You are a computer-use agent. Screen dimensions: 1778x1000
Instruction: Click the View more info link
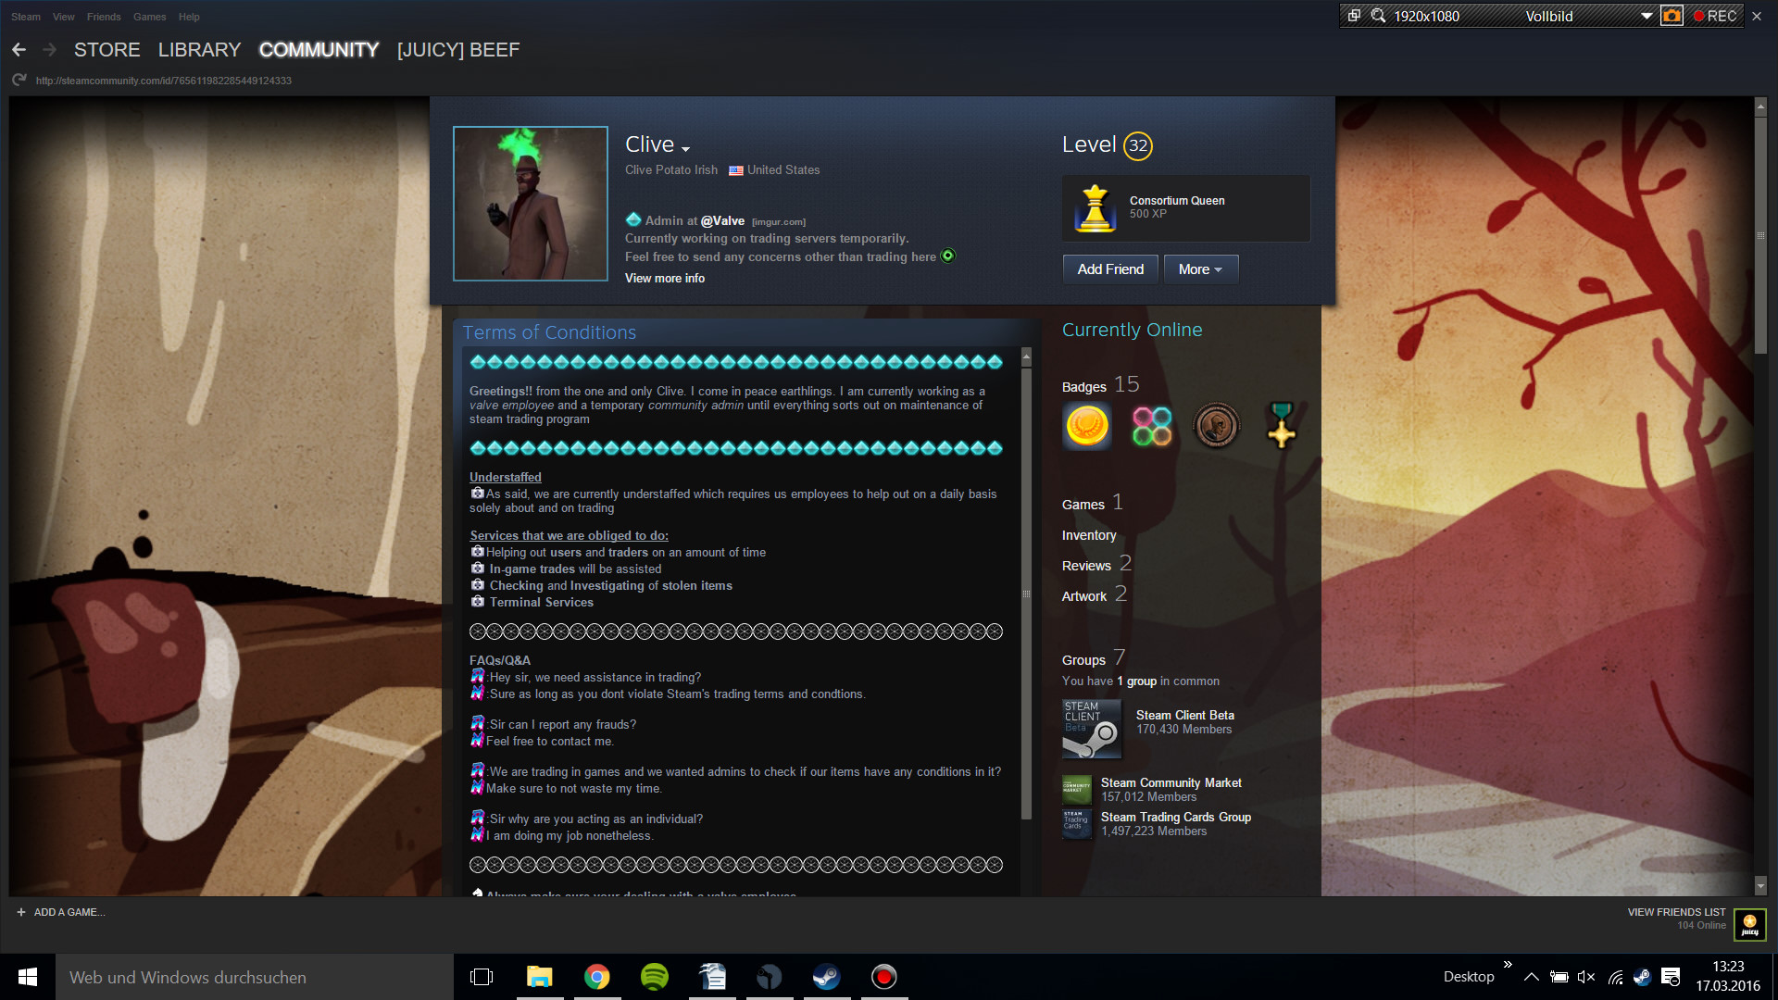pyautogui.click(x=665, y=279)
